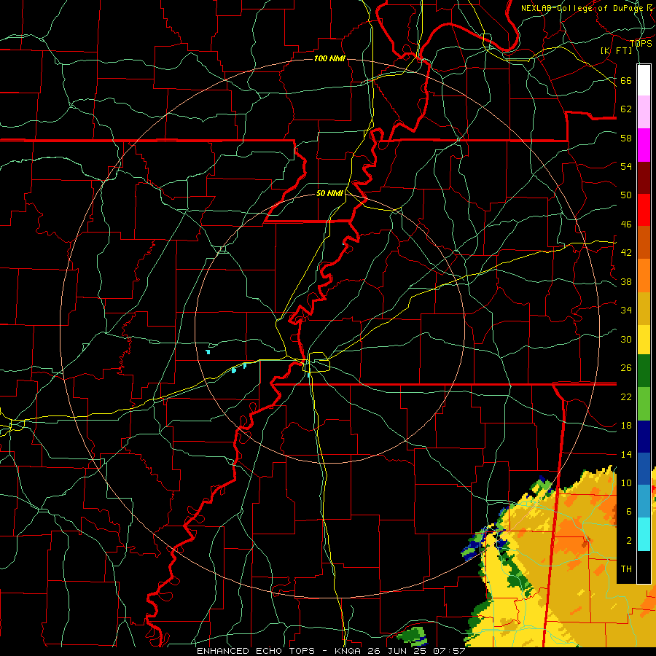This screenshot has width=656, height=656.
Task: Select the 18 scale value
Action: (626, 426)
